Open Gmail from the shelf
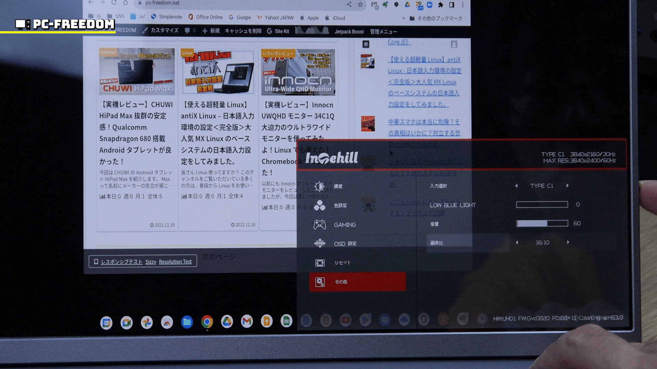The width and height of the screenshot is (657, 369). pyautogui.click(x=247, y=322)
